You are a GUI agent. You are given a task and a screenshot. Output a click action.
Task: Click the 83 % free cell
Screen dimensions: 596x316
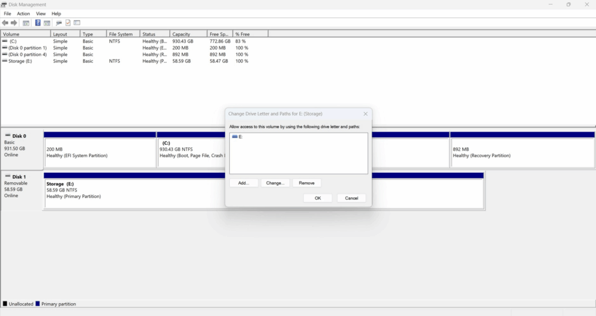[240, 41]
